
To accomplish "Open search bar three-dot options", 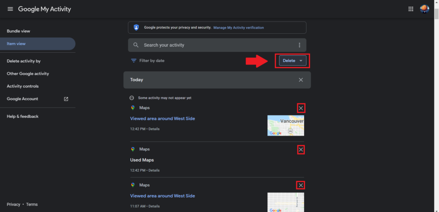I will point(299,45).
